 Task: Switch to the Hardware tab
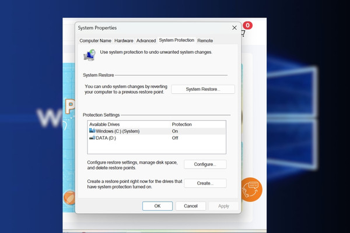point(124,41)
